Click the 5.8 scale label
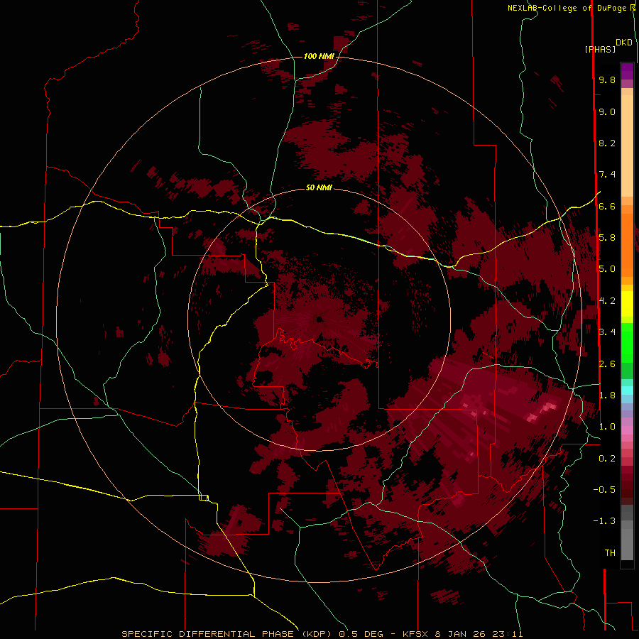Viewport: 639px width, 639px height. click(607, 238)
